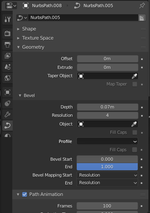Image resolution: width=150 pixels, height=213 pixels.
Task: Click NurbsPath.008 breadcrumb text
Action: tap(47, 6)
